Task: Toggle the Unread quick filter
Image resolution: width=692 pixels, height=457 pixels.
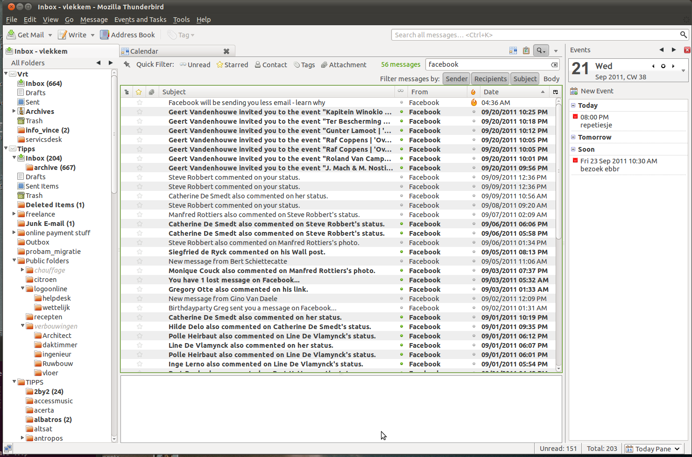Action: (x=195, y=65)
